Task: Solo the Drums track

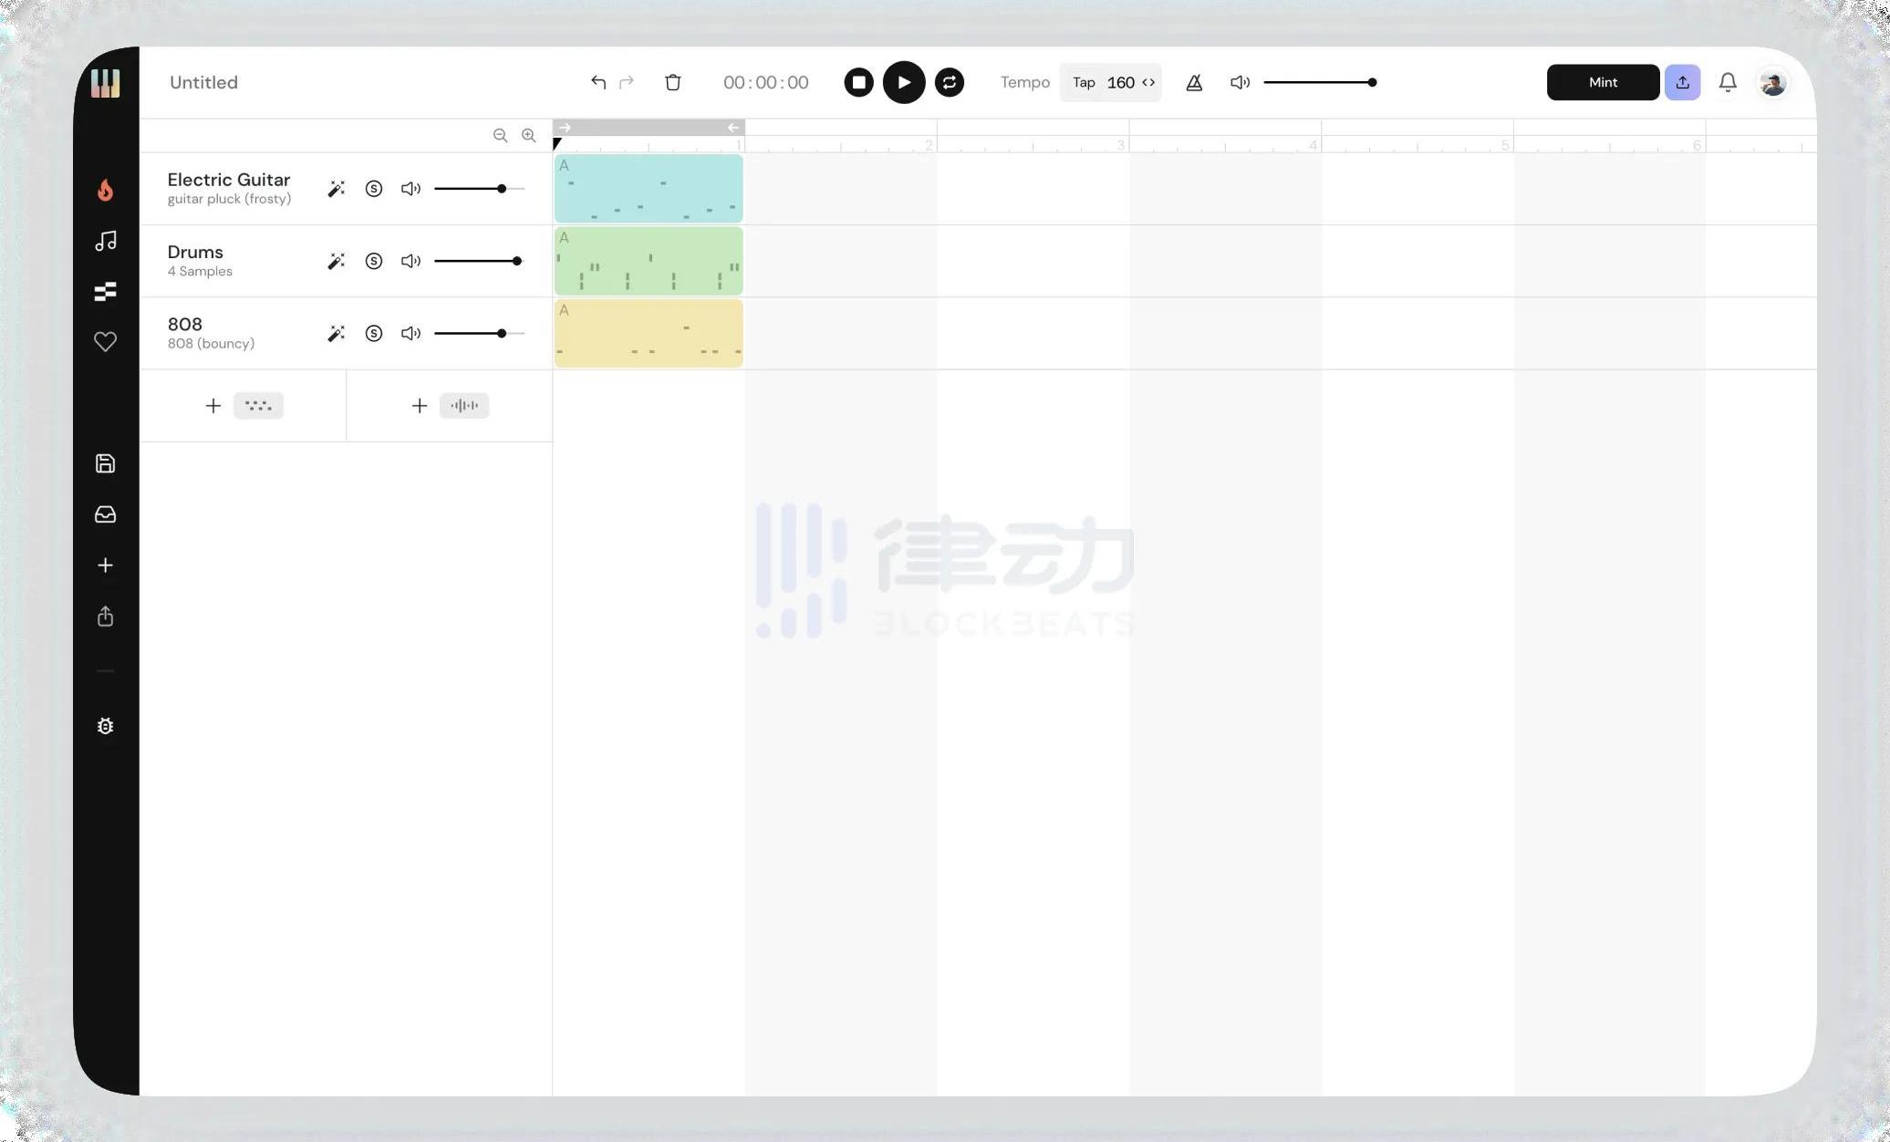Action: coord(373,261)
